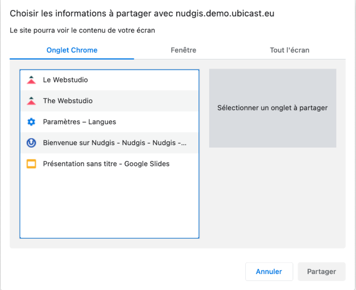Cancel sharing with the Annuler button
The image size is (356, 290).
point(269,271)
